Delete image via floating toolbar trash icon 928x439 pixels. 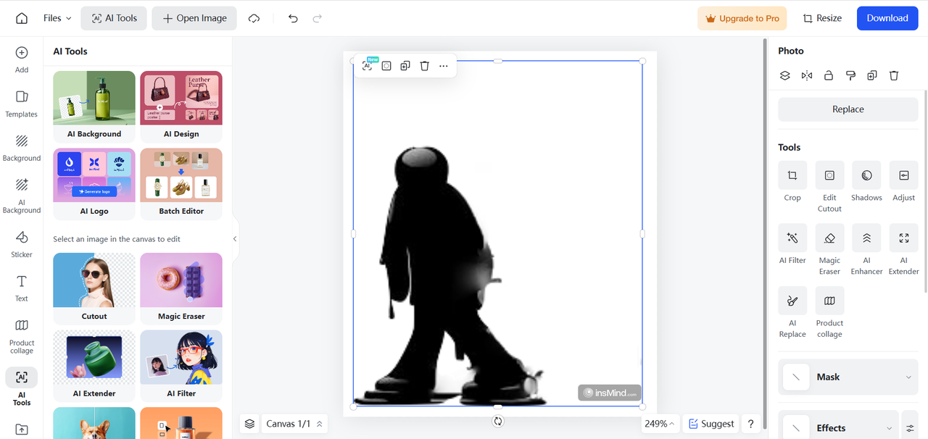(425, 66)
